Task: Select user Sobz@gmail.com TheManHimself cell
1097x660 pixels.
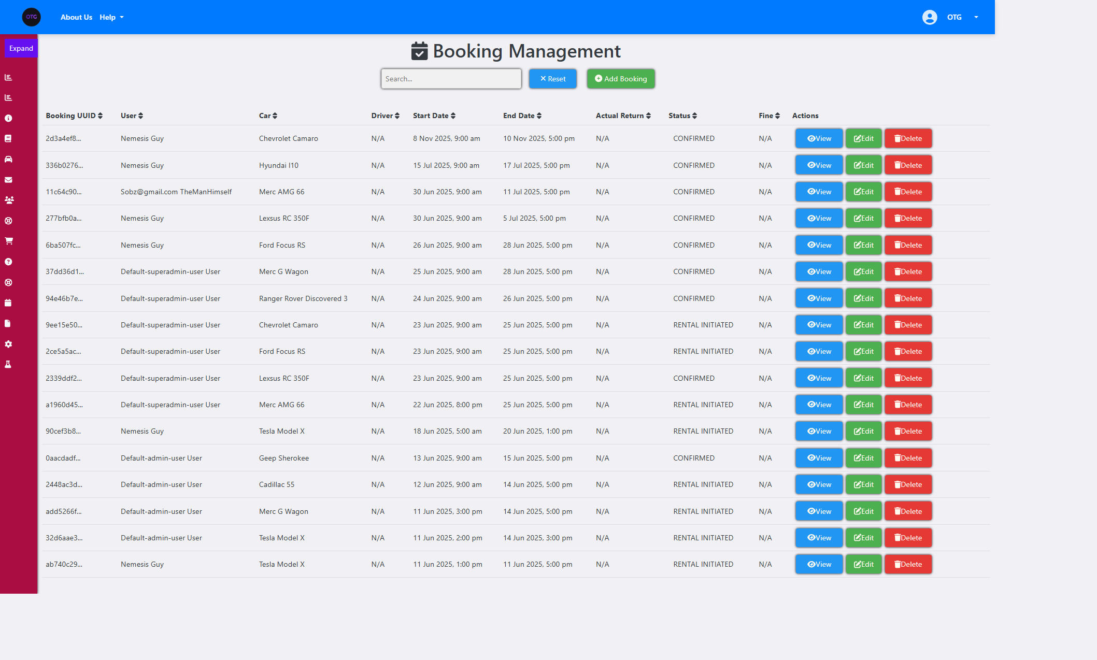Action: point(176,192)
